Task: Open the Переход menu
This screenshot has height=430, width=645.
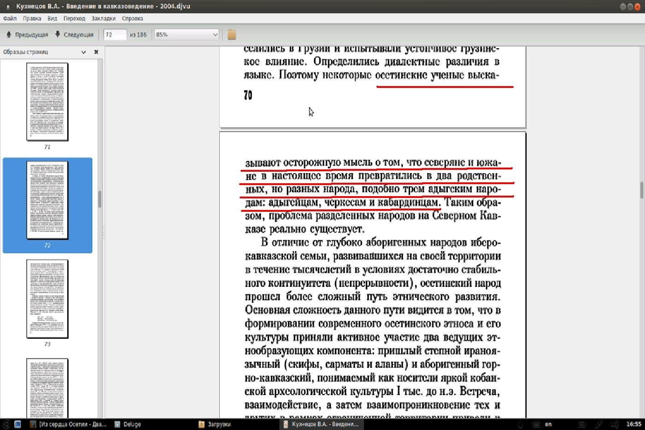Action: pos(74,18)
